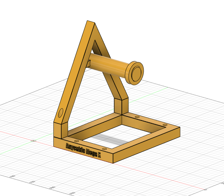
Task: Click the 150 grid ruler label
Action: tap(32, 182)
